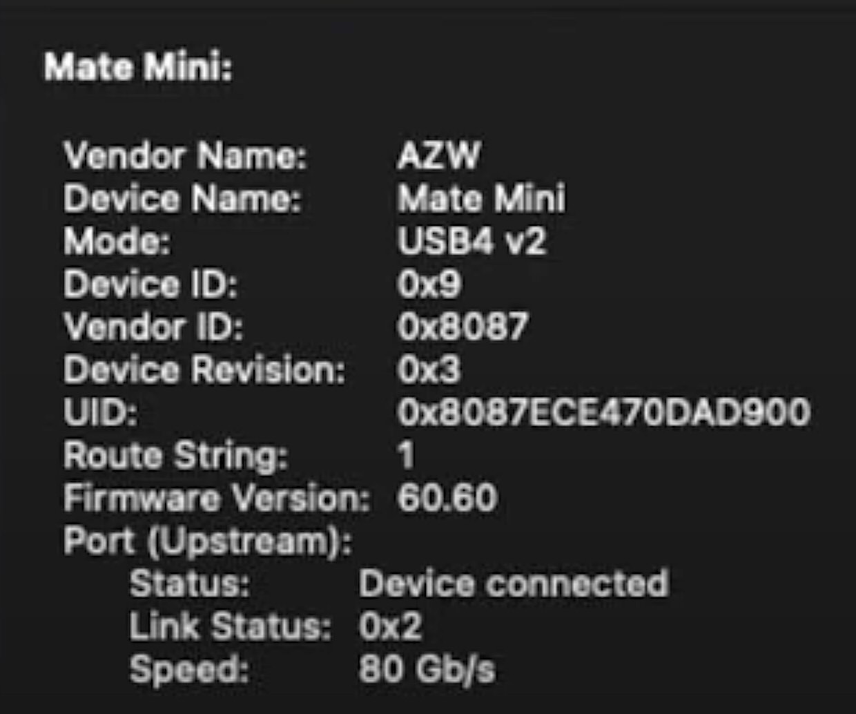Select the Vendor ID label

tap(153, 327)
